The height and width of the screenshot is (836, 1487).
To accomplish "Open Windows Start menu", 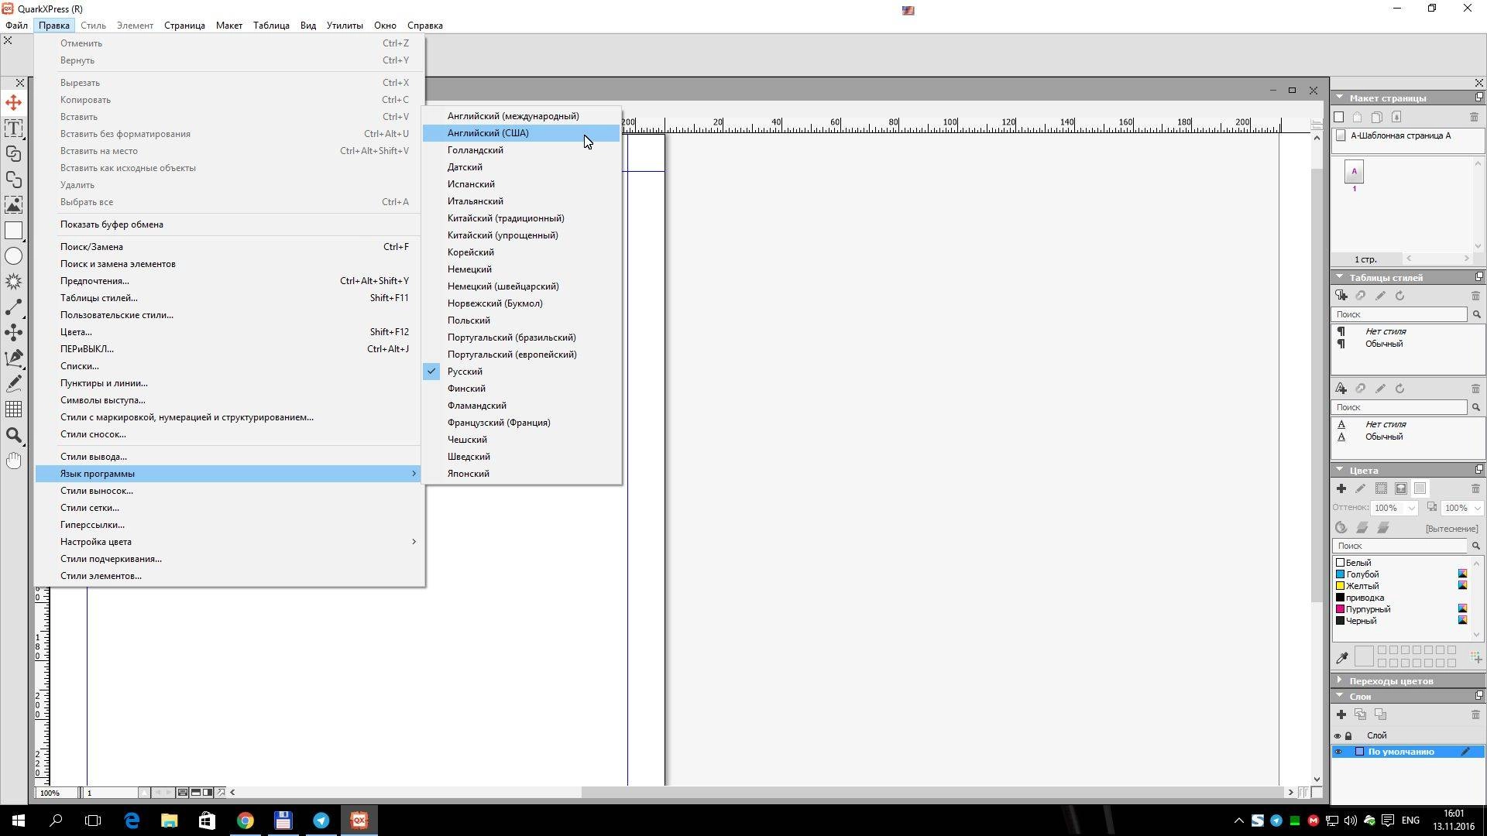I will (x=19, y=821).
